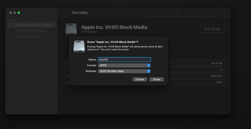The image size is (251, 129).
Task: Open the Format dropdown showing APFS
Action: tap(124, 65)
